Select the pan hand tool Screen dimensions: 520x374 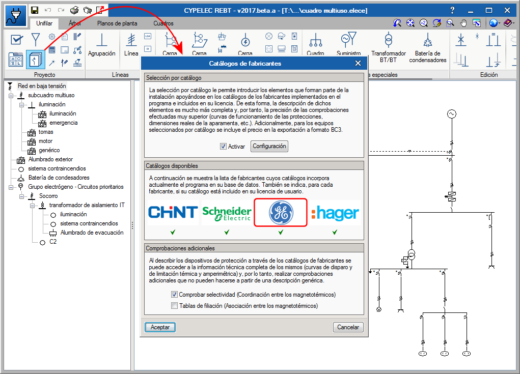pos(463,23)
